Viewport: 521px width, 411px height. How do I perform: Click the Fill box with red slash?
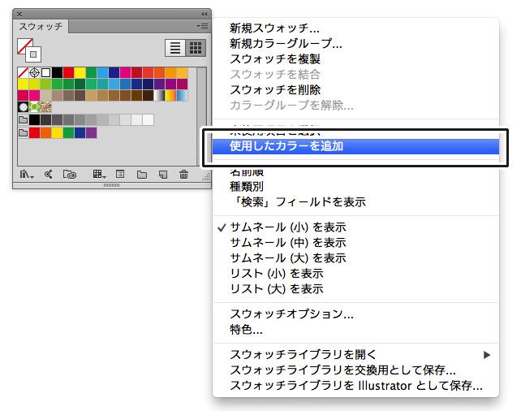[24, 45]
